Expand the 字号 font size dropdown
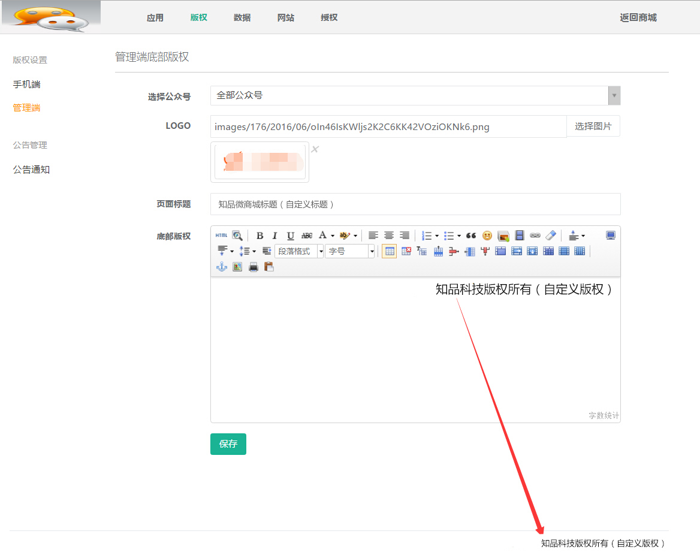The width and height of the screenshot is (700, 558). click(x=372, y=251)
